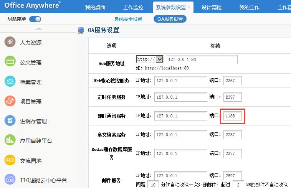Screen dimensions: 291x188
Task: Switch to the 我的桌面 tab
Action: click(x=95, y=7)
